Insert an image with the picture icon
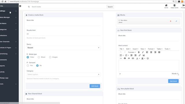185x104 pixels. pyautogui.click(x=144, y=55)
